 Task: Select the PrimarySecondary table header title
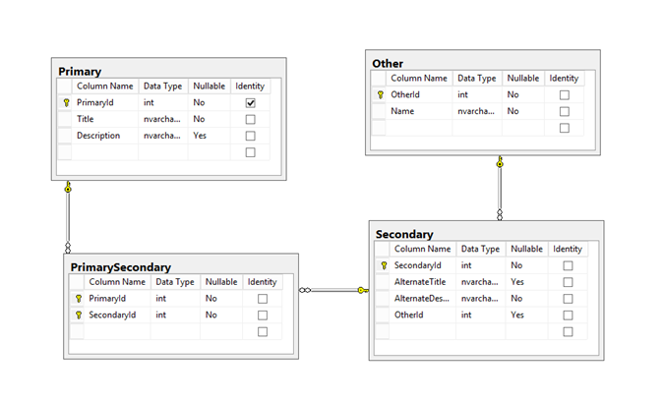pos(120,266)
